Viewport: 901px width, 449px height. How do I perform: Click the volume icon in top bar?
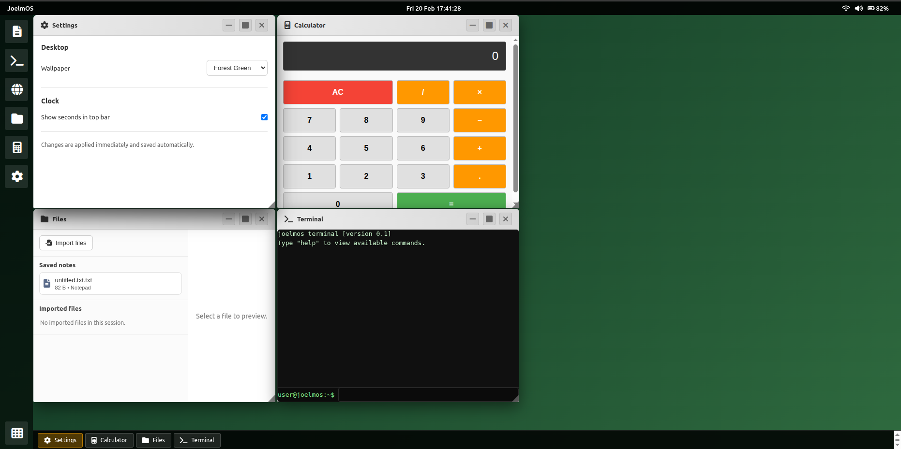pyautogui.click(x=858, y=8)
